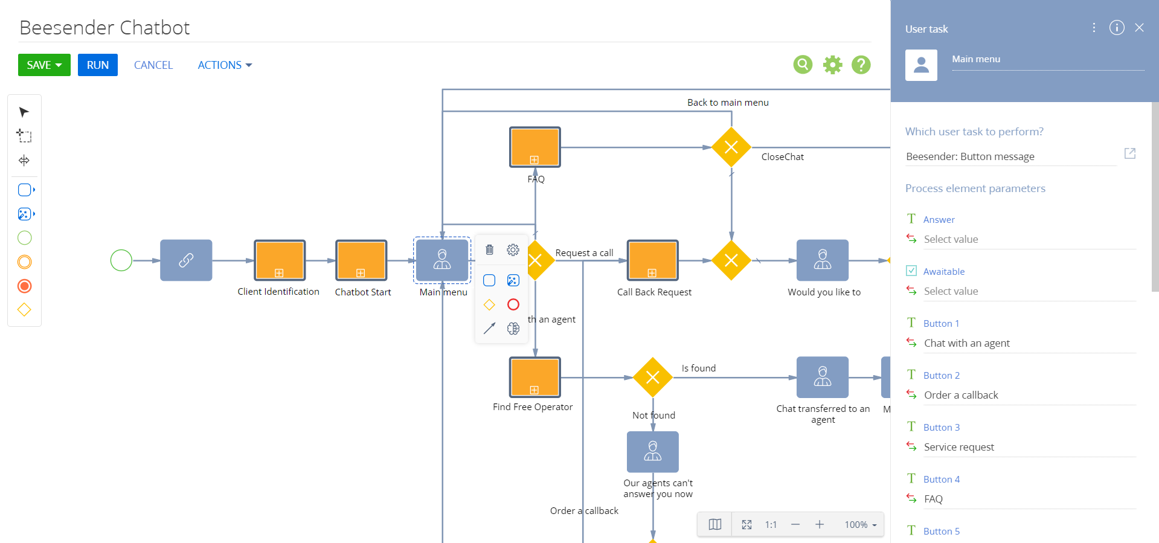Click the CANCEL link

point(153,65)
